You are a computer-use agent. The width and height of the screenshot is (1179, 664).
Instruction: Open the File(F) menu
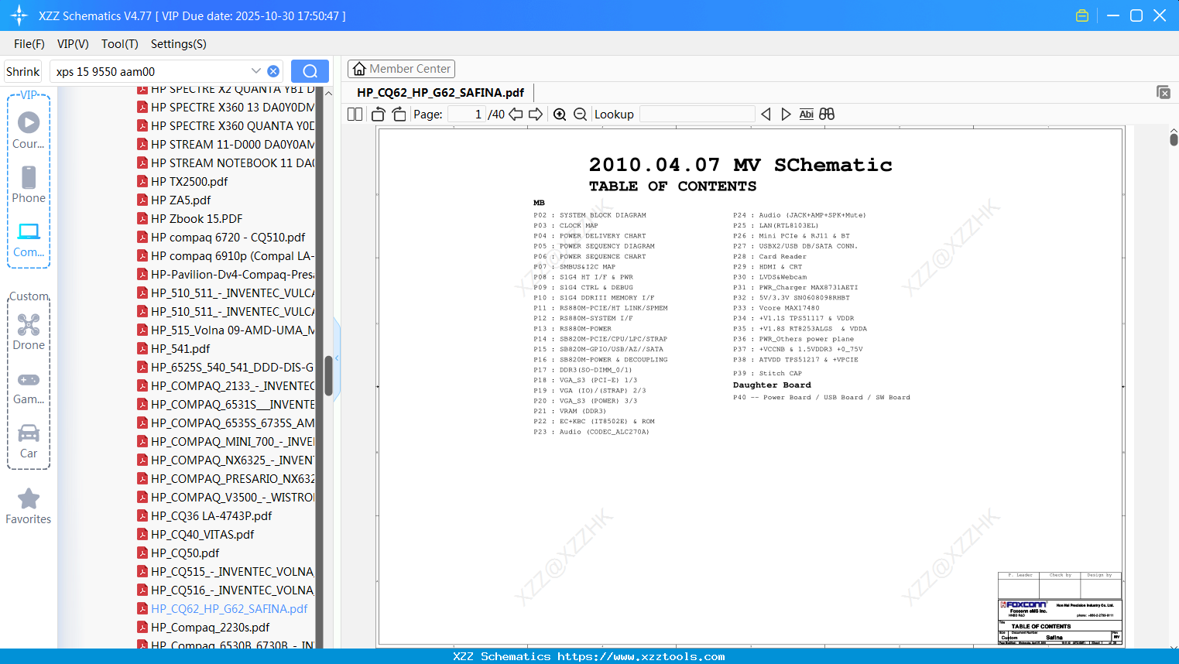click(x=29, y=44)
